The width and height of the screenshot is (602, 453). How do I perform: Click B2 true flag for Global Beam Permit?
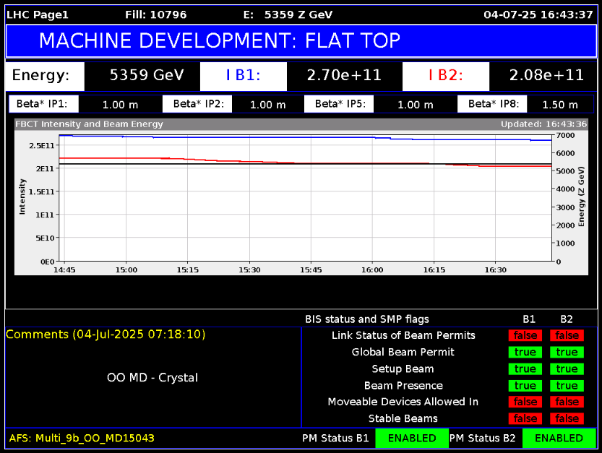tap(567, 352)
